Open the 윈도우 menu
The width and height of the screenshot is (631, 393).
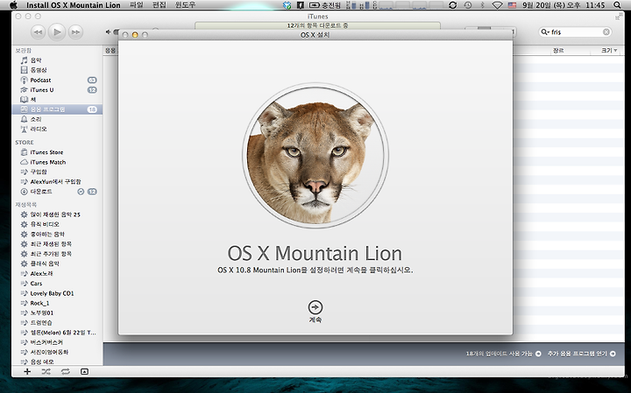coord(185,5)
